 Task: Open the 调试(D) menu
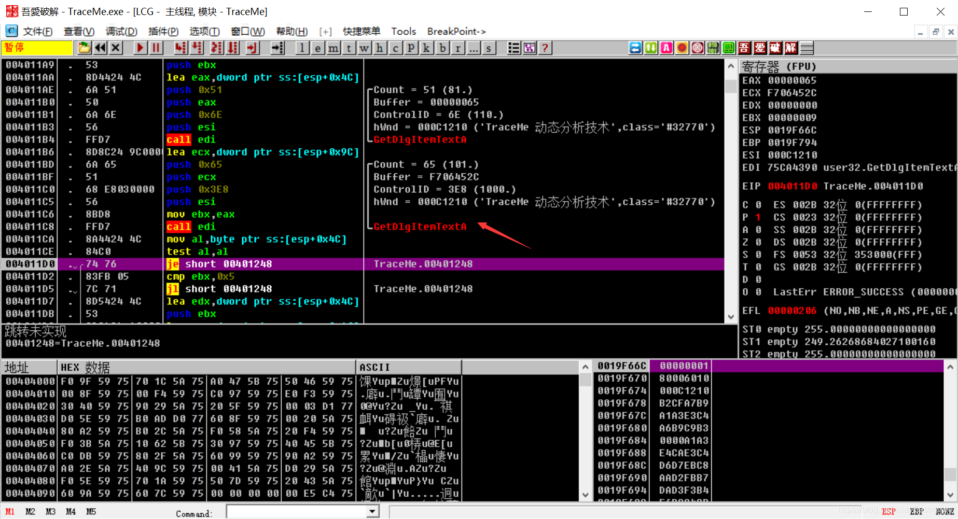tap(121, 32)
